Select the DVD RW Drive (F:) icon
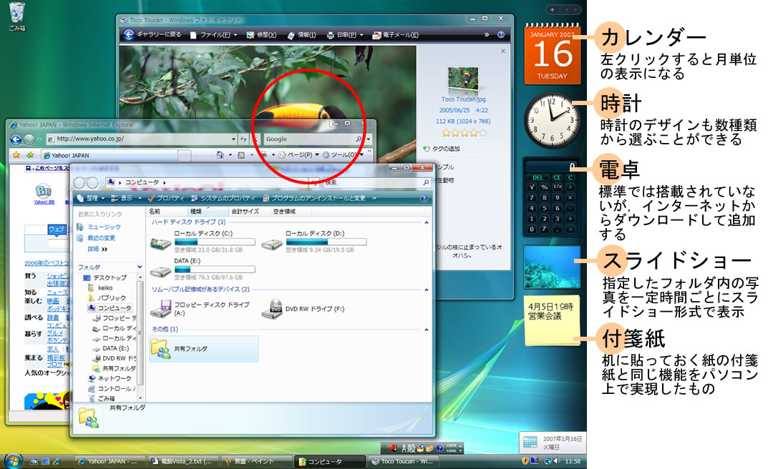This screenshot has width=768, height=469. tap(271, 307)
